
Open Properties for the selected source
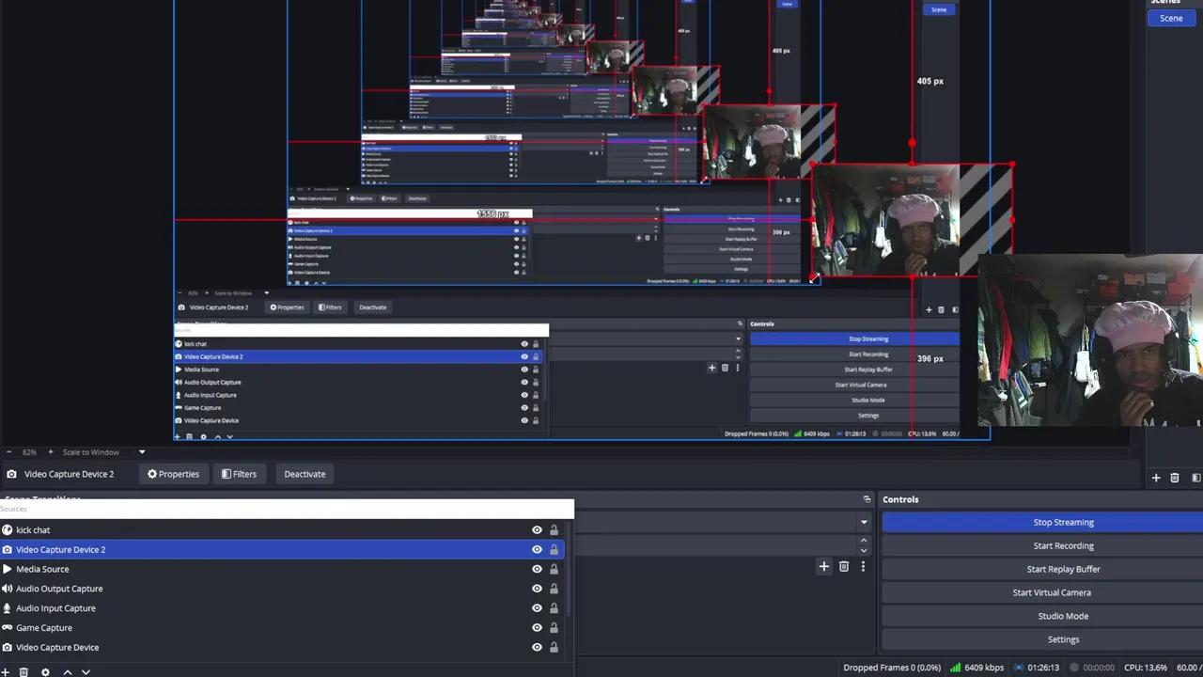point(173,474)
